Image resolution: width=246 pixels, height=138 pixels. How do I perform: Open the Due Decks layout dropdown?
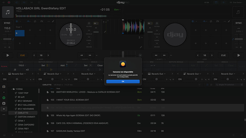[x=236, y=2]
